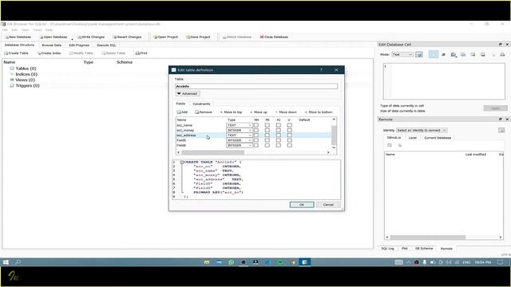Open the SQL Log tab at bottom
Screen dimensions: 511x287
(388, 248)
